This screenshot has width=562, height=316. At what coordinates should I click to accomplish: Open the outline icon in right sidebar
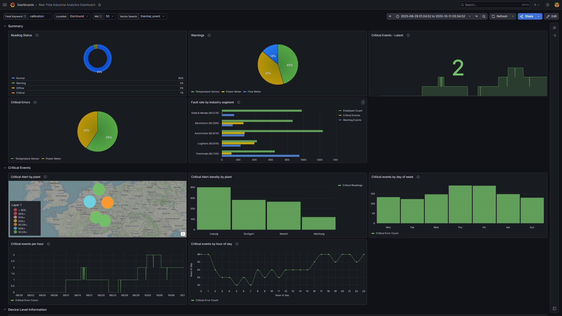click(554, 35)
